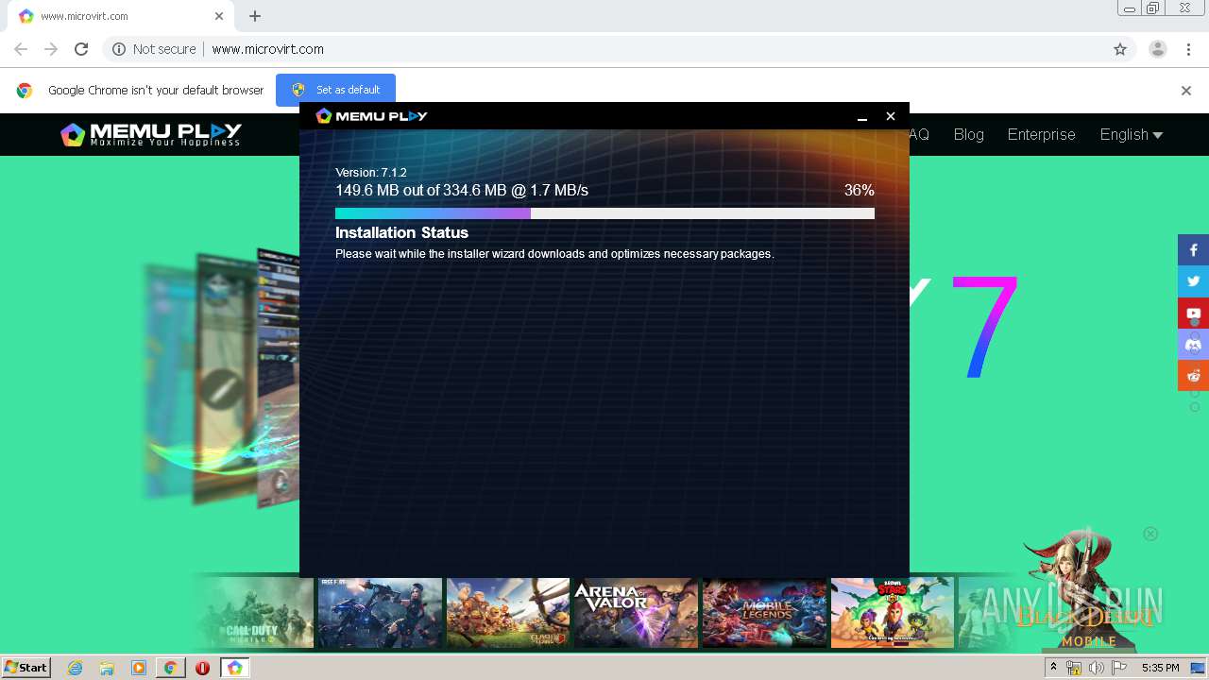The image size is (1209, 680).
Task: Open Action Center flag icon
Action: click(x=1119, y=668)
